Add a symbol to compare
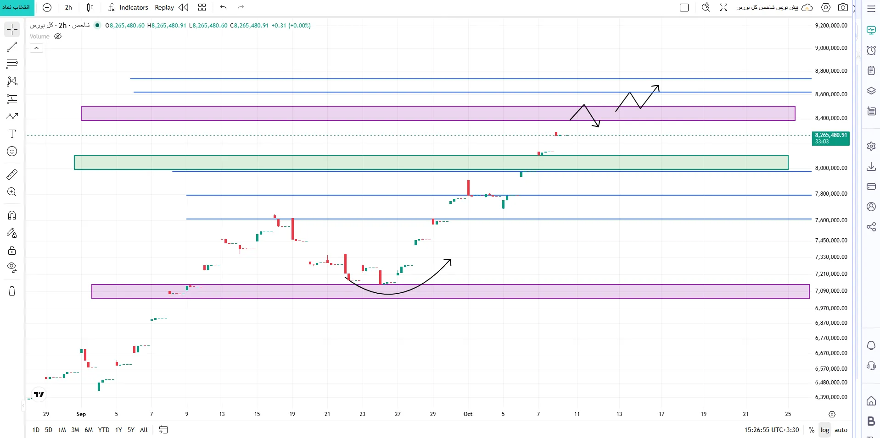This screenshot has height=438, width=880. [47, 7]
